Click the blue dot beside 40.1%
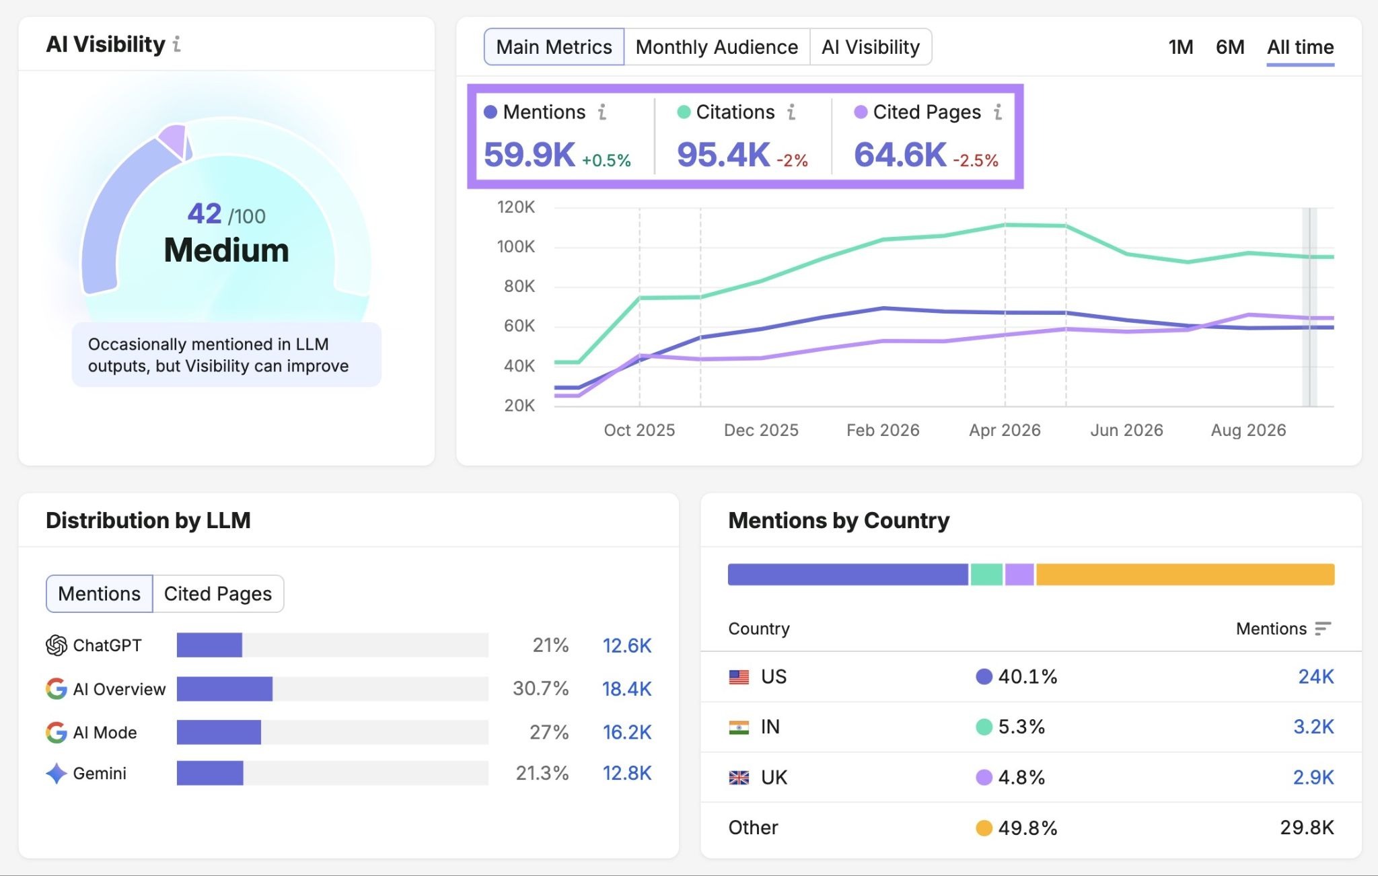 (x=984, y=677)
